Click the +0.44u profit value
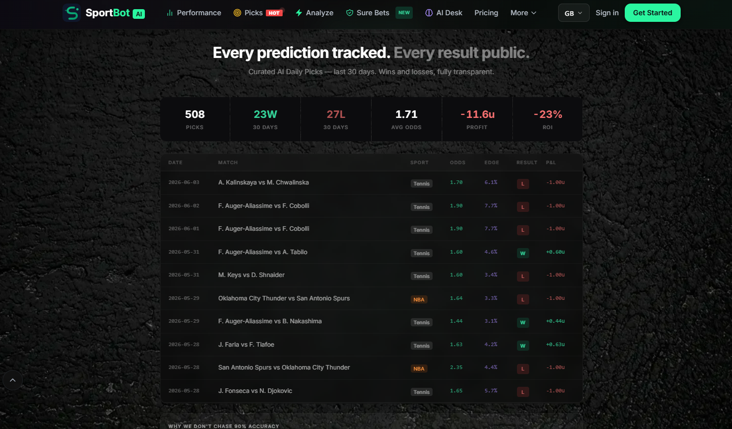This screenshot has width=732, height=429. click(555, 321)
